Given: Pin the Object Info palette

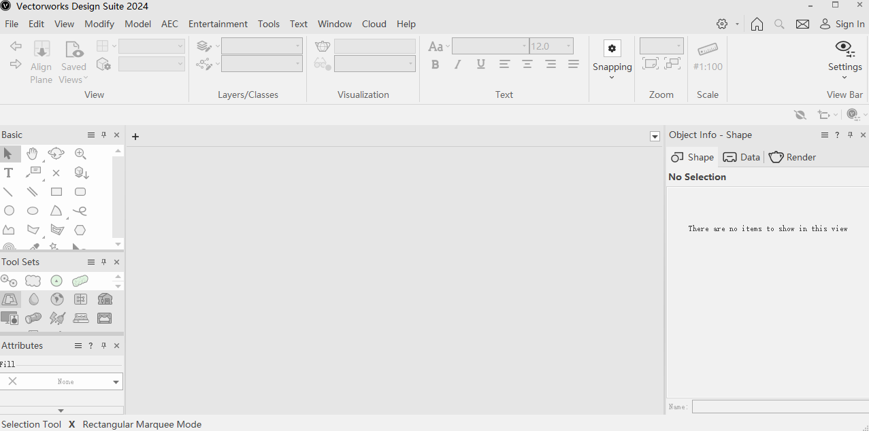Looking at the screenshot, I should (x=850, y=135).
